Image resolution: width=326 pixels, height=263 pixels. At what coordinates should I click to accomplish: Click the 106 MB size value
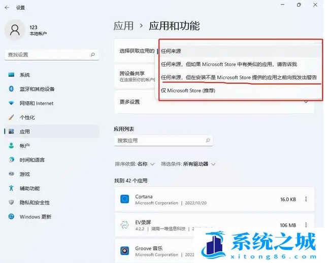(288, 226)
